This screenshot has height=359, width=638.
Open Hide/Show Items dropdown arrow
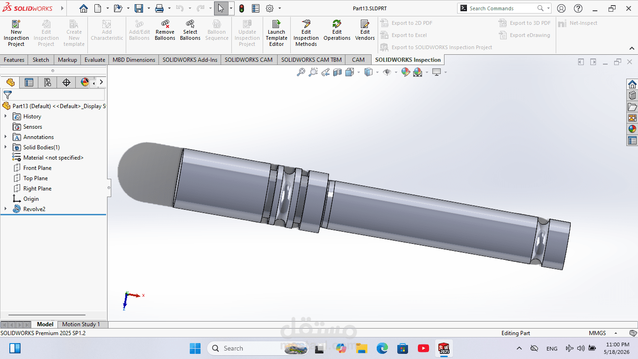coord(395,72)
